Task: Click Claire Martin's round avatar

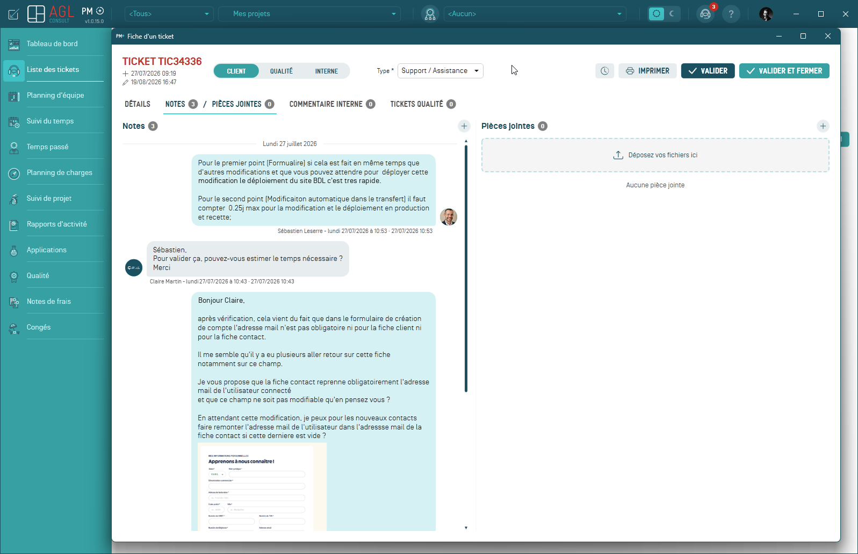Action: [134, 268]
